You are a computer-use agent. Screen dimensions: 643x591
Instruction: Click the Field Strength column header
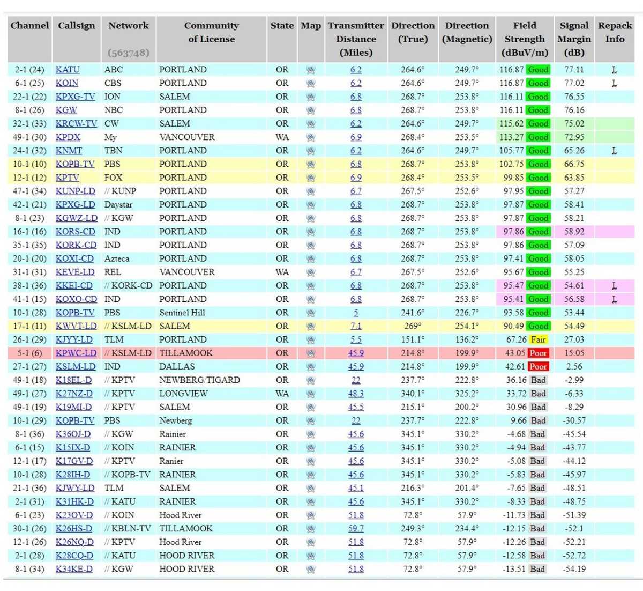tap(525, 39)
